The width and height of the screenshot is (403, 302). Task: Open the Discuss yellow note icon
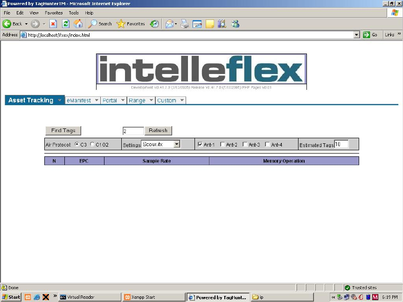coord(210,24)
